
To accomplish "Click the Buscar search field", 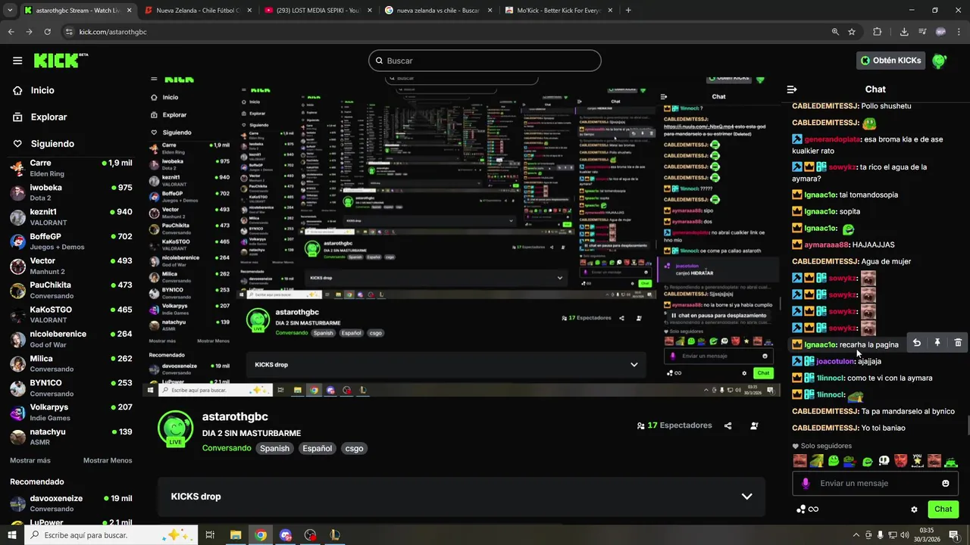I will coord(485,61).
